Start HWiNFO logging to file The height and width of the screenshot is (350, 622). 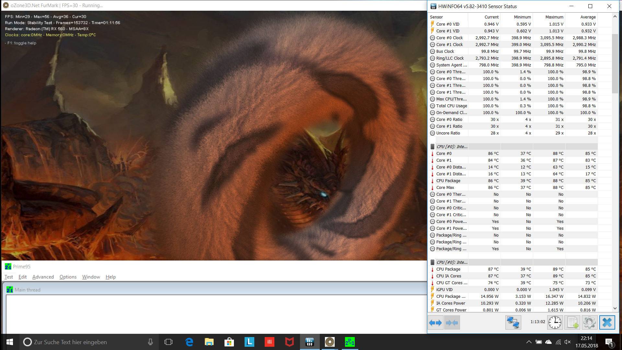click(572, 322)
